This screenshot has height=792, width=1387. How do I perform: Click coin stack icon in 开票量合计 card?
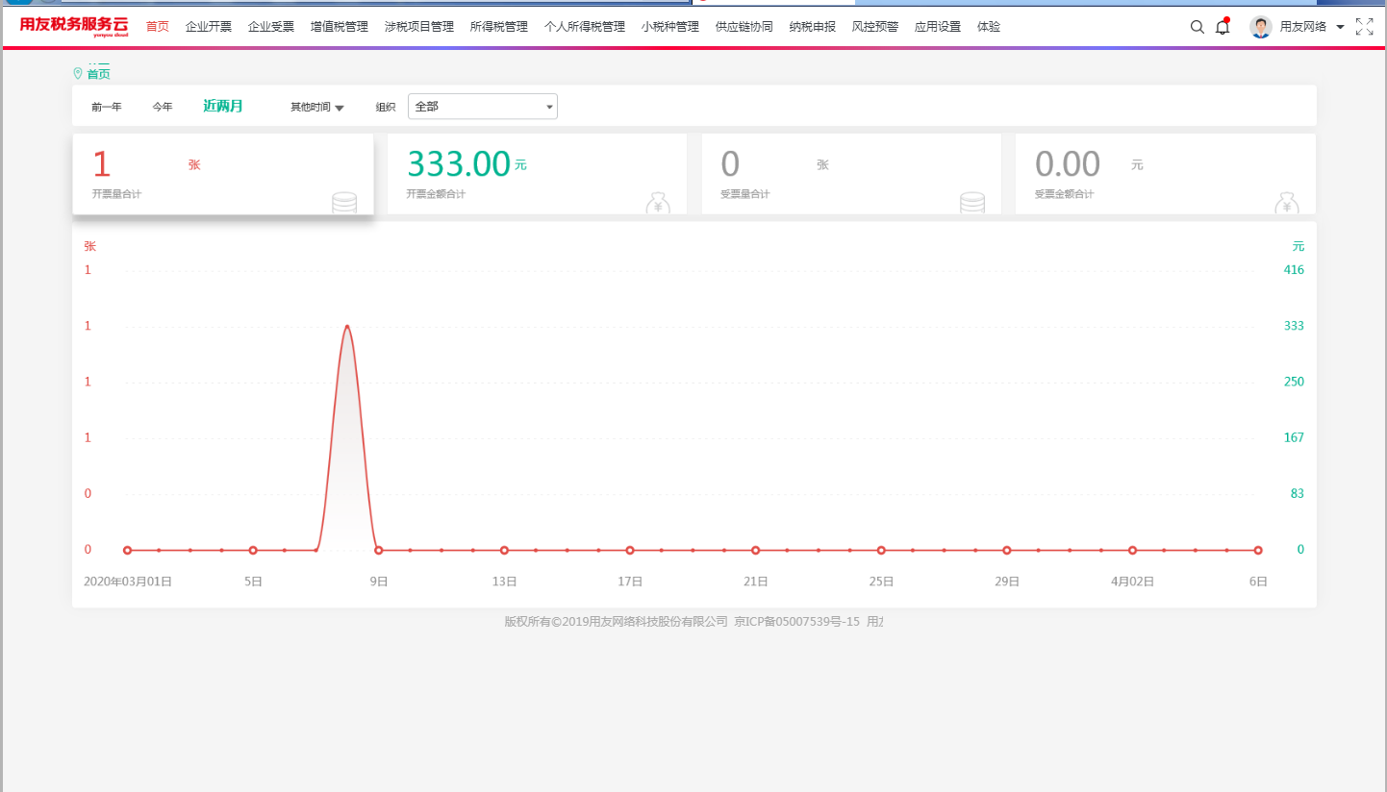click(343, 202)
